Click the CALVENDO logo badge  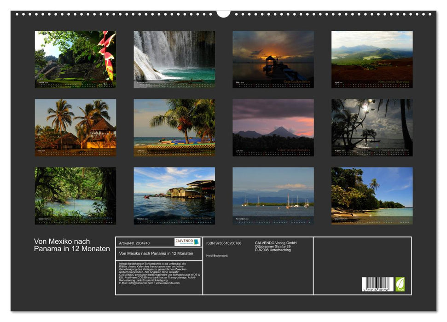(x=187, y=242)
